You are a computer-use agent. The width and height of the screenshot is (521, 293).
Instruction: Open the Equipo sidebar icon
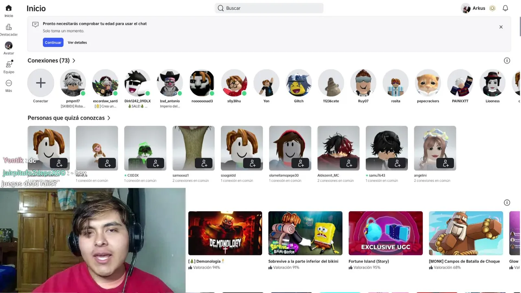coord(9,64)
